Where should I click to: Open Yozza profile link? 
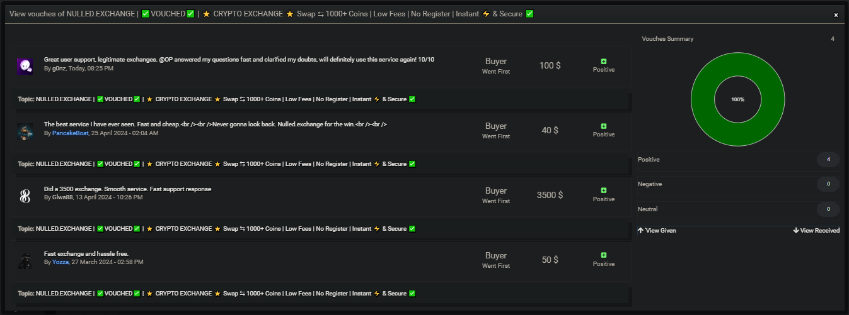[x=60, y=262]
